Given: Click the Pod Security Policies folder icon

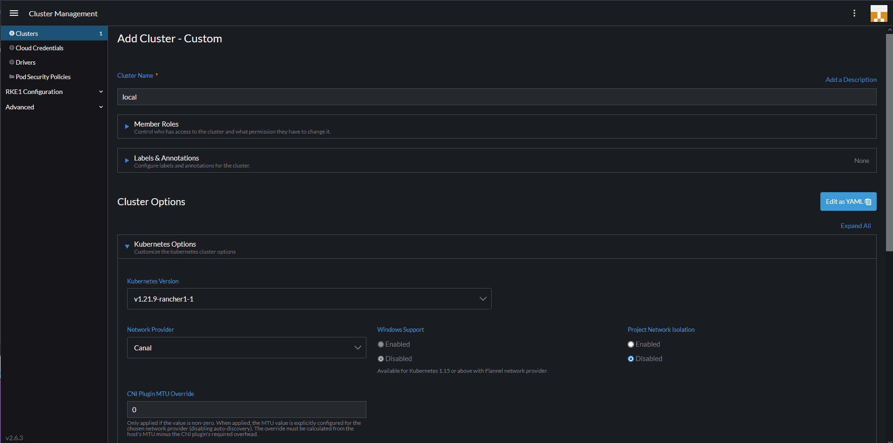Looking at the screenshot, I should click(12, 77).
